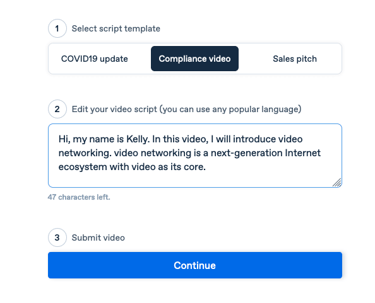The image size is (375, 303).
Task: Click the name 'Kelly' in the script
Action: coord(138,139)
